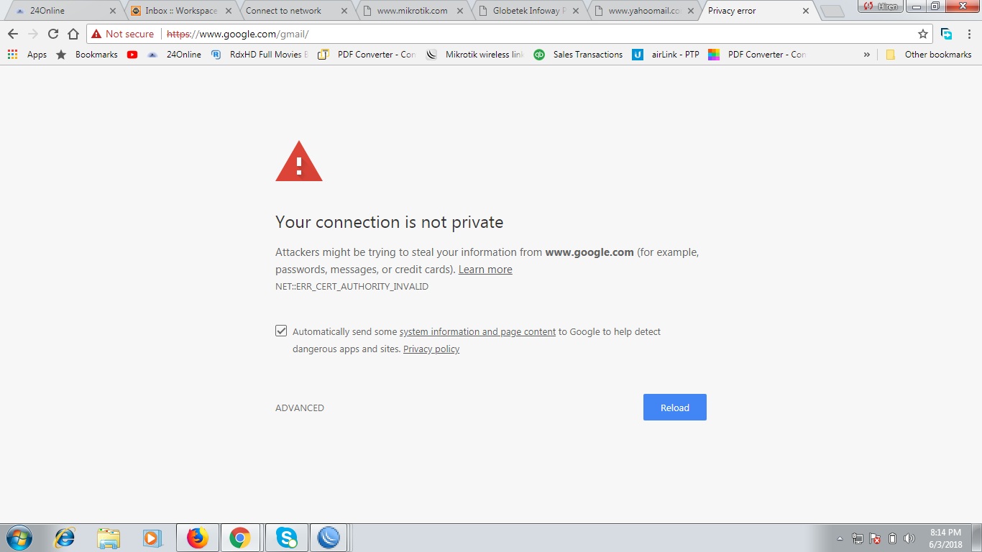Open the system information and page content link
Viewport: 982px width, 552px height.
point(477,331)
